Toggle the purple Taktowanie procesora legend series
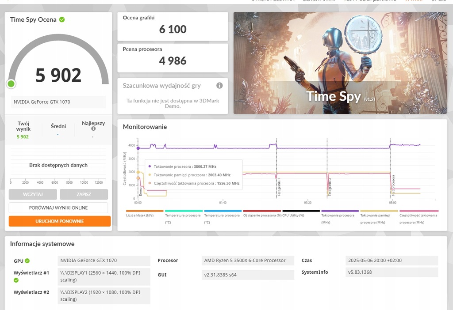The image size is (453, 310). [x=340, y=217]
